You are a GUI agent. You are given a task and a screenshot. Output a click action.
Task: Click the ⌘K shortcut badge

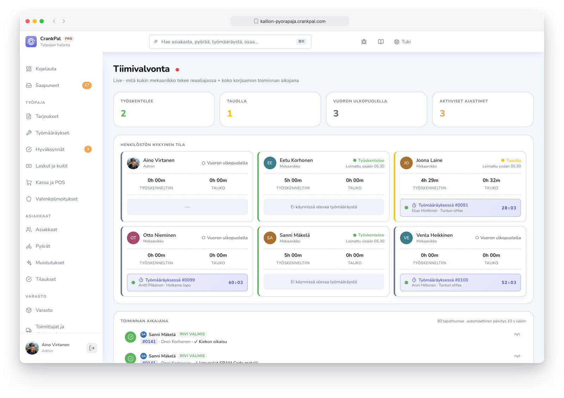[x=301, y=42]
